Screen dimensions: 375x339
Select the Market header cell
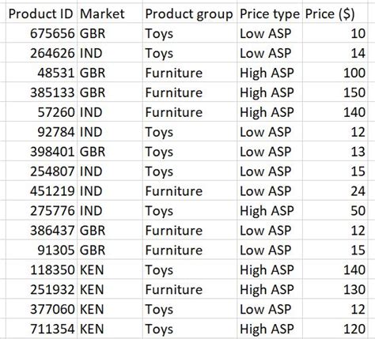pyautogui.click(x=110, y=13)
